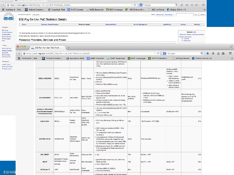Open Globus Online bookmark in front window
This screenshot has width=234, height=175.
[202, 58]
